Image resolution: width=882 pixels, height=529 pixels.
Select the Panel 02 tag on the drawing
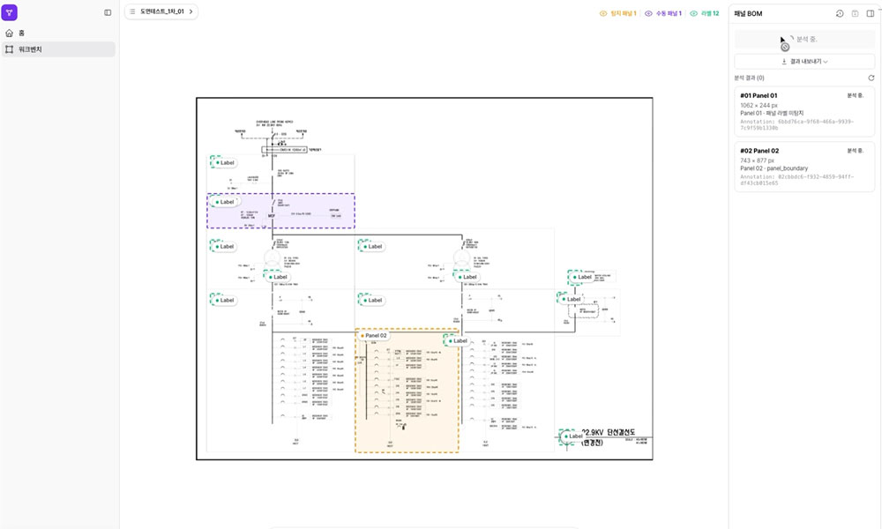click(373, 336)
